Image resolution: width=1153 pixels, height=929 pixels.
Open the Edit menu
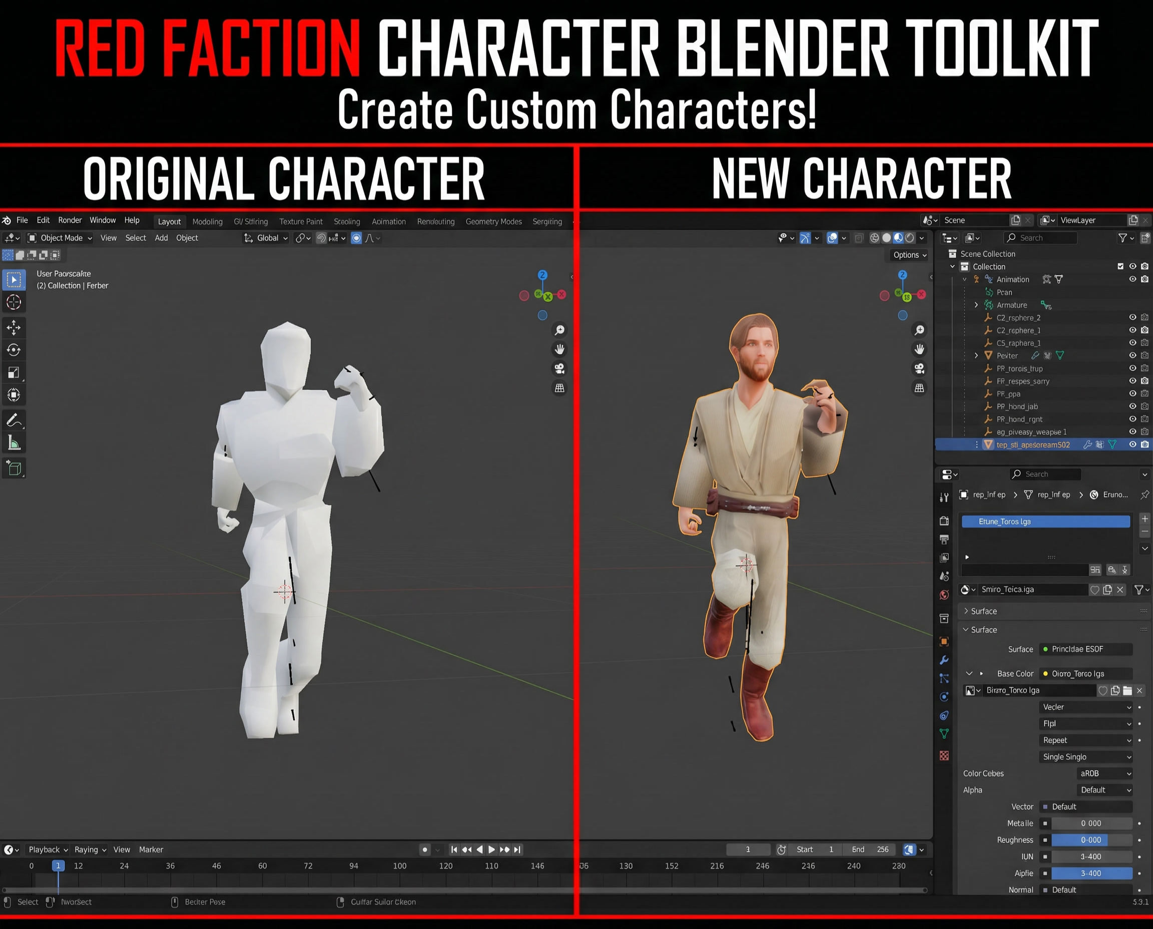click(x=43, y=220)
